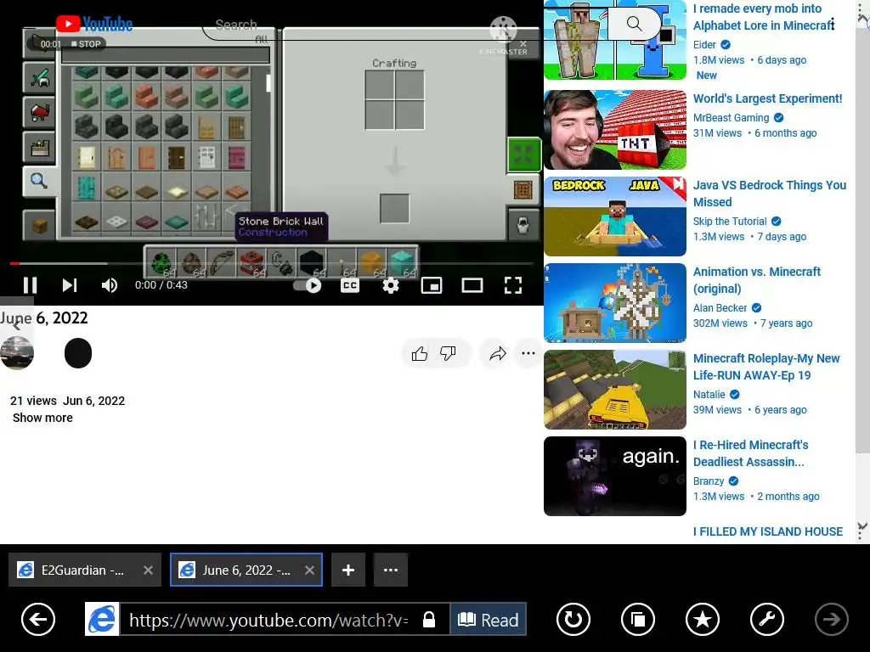Go forward with browser forward arrow

coord(831,619)
